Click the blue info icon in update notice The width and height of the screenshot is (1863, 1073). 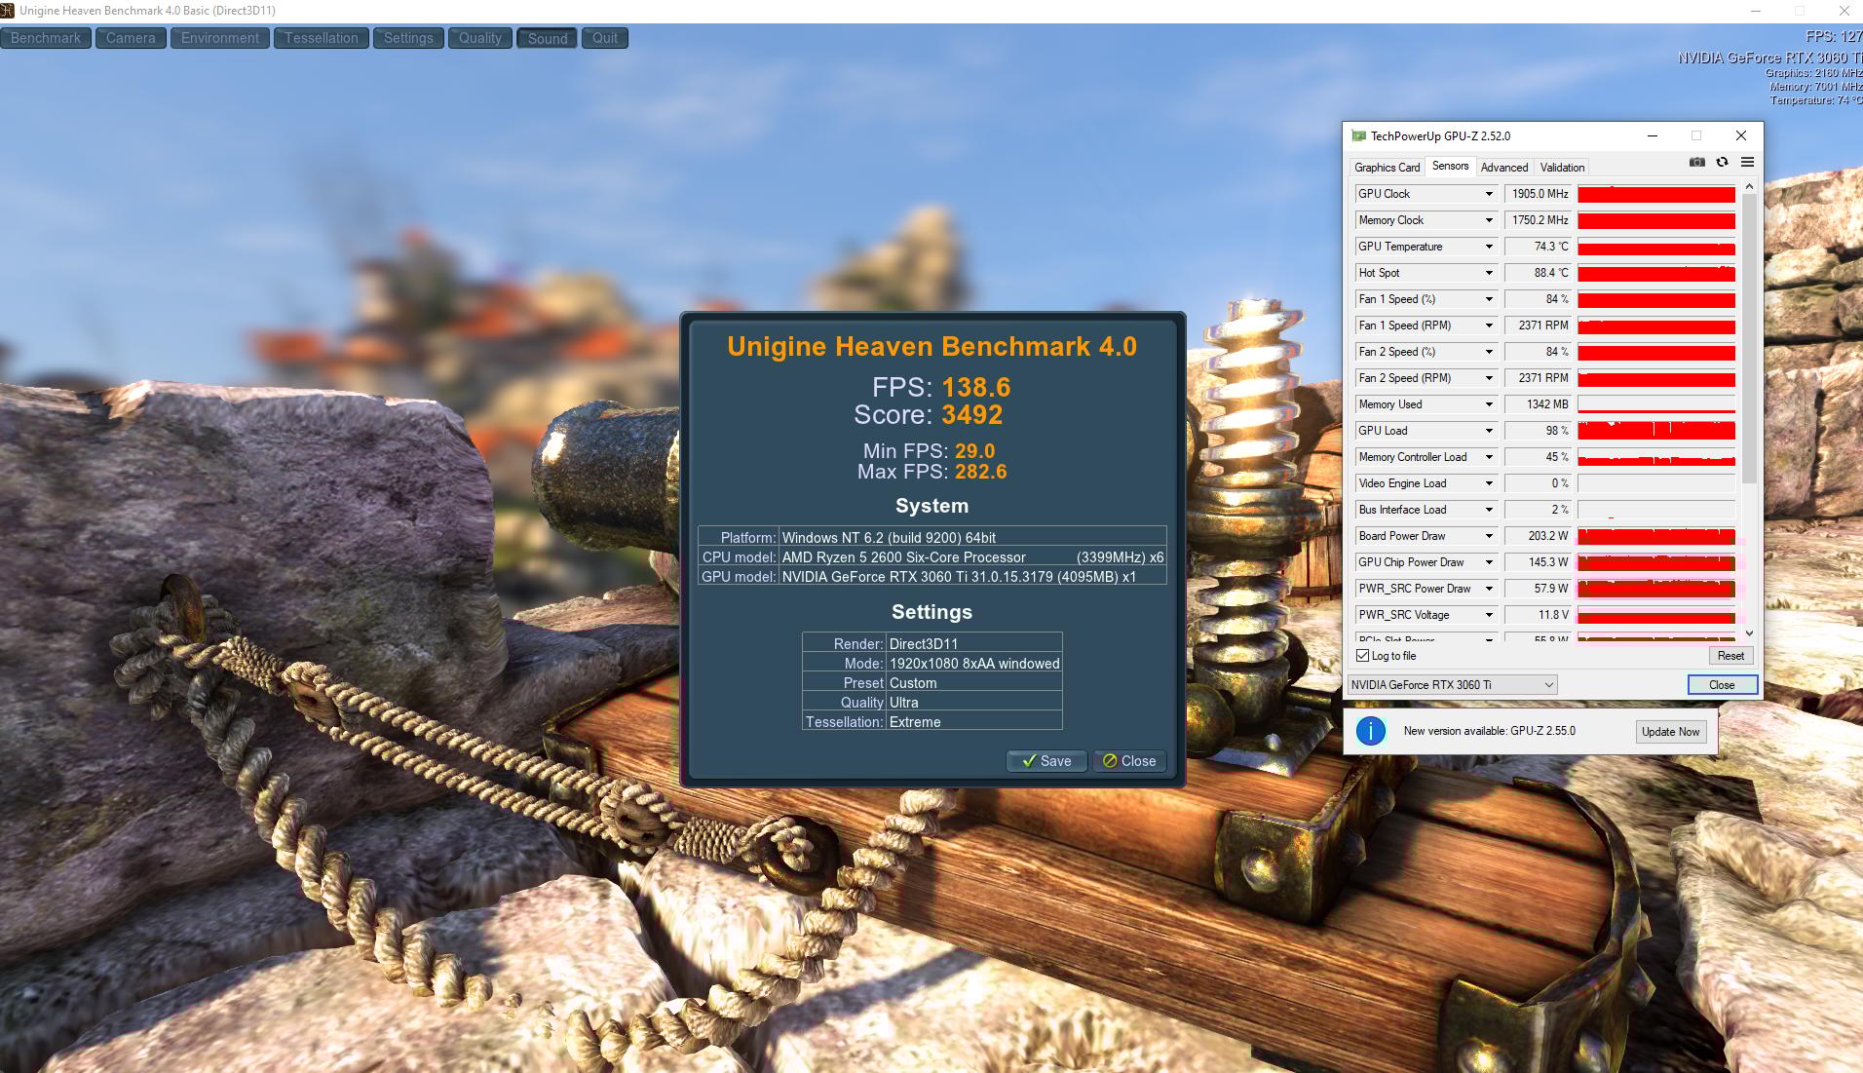pyautogui.click(x=1370, y=731)
